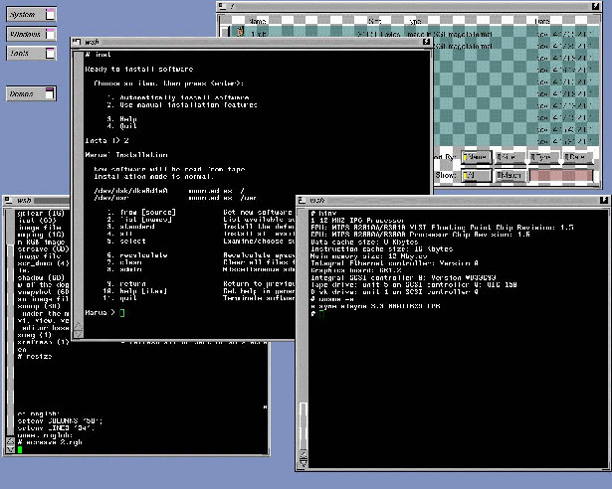The height and width of the screenshot is (489, 612).
Task: Open window menu of the resize wsh terminal
Action: pyautogui.click(x=8, y=200)
